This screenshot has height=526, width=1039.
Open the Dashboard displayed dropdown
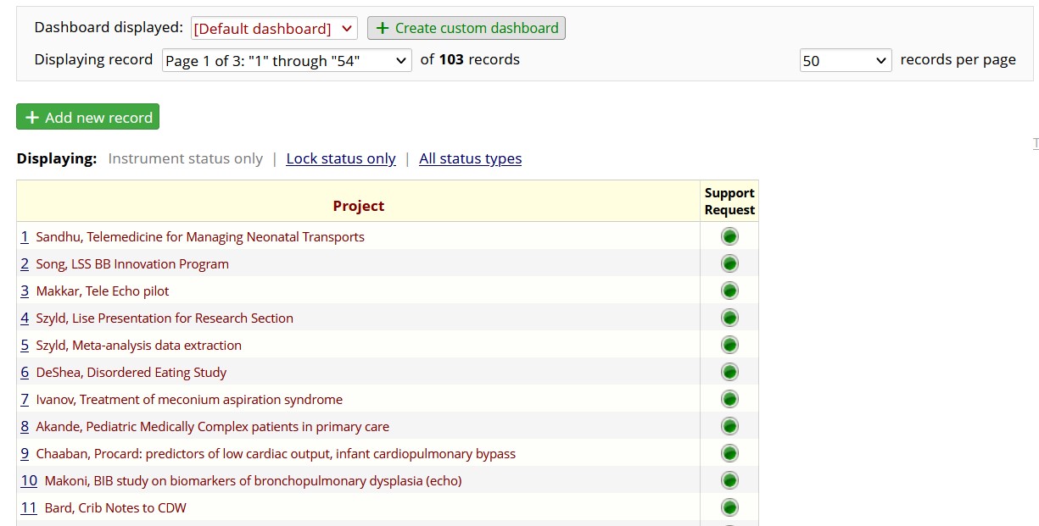[274, 29]
